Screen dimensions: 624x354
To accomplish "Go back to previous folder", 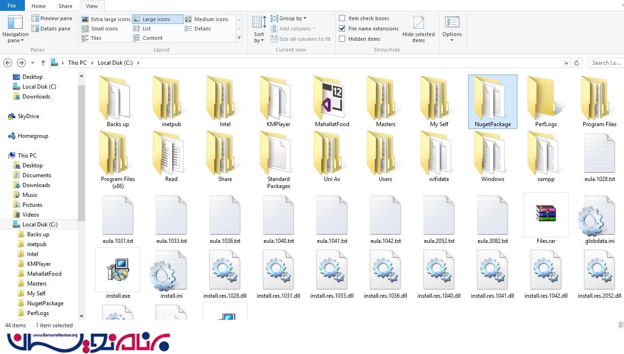I will pos(8,63).
